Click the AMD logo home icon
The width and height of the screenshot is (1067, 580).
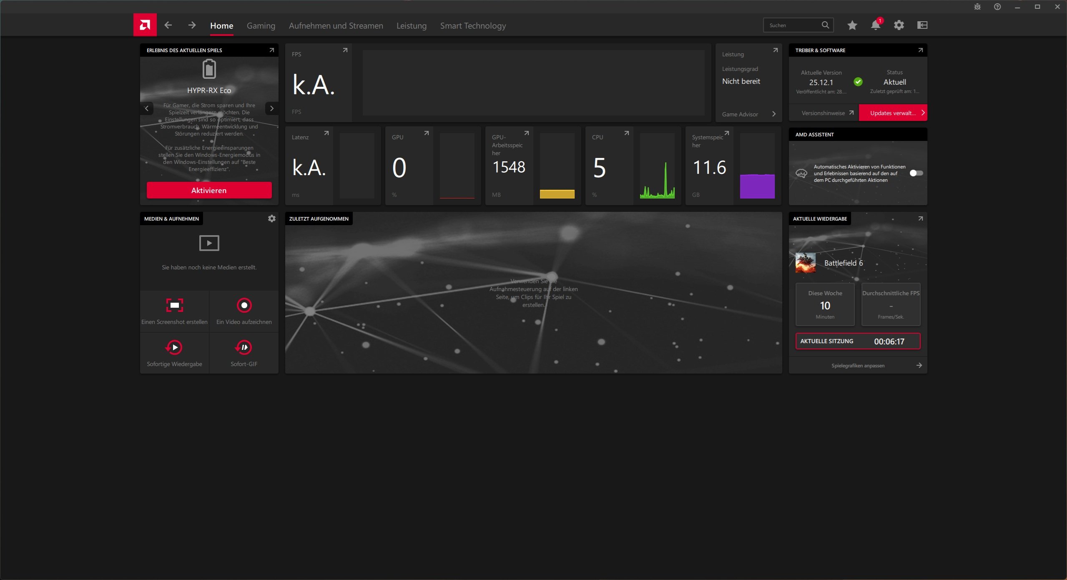(x=145, y=25)
